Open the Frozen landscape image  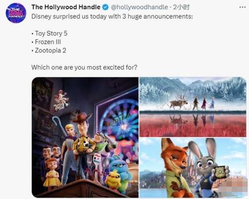pyautogui.click(x=193, y=107)
